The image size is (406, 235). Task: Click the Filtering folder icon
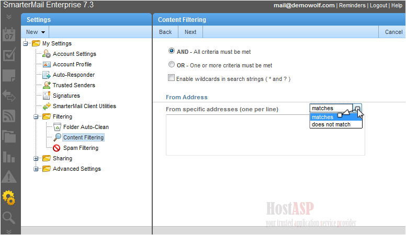pyautogui.click(x=47, y=116)
